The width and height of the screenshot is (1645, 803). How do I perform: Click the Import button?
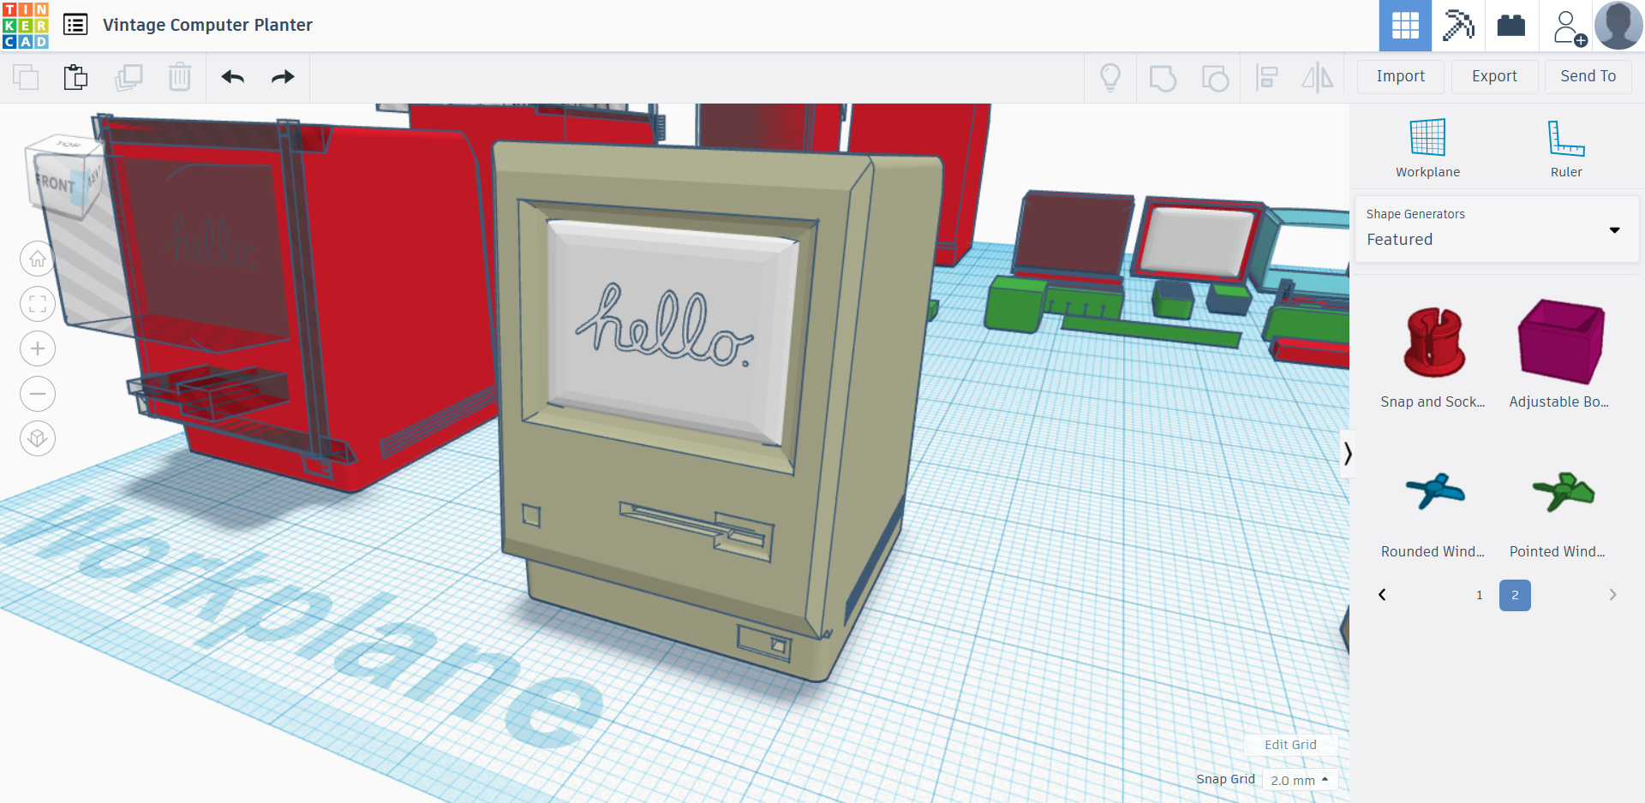(x=1401, y=77)
